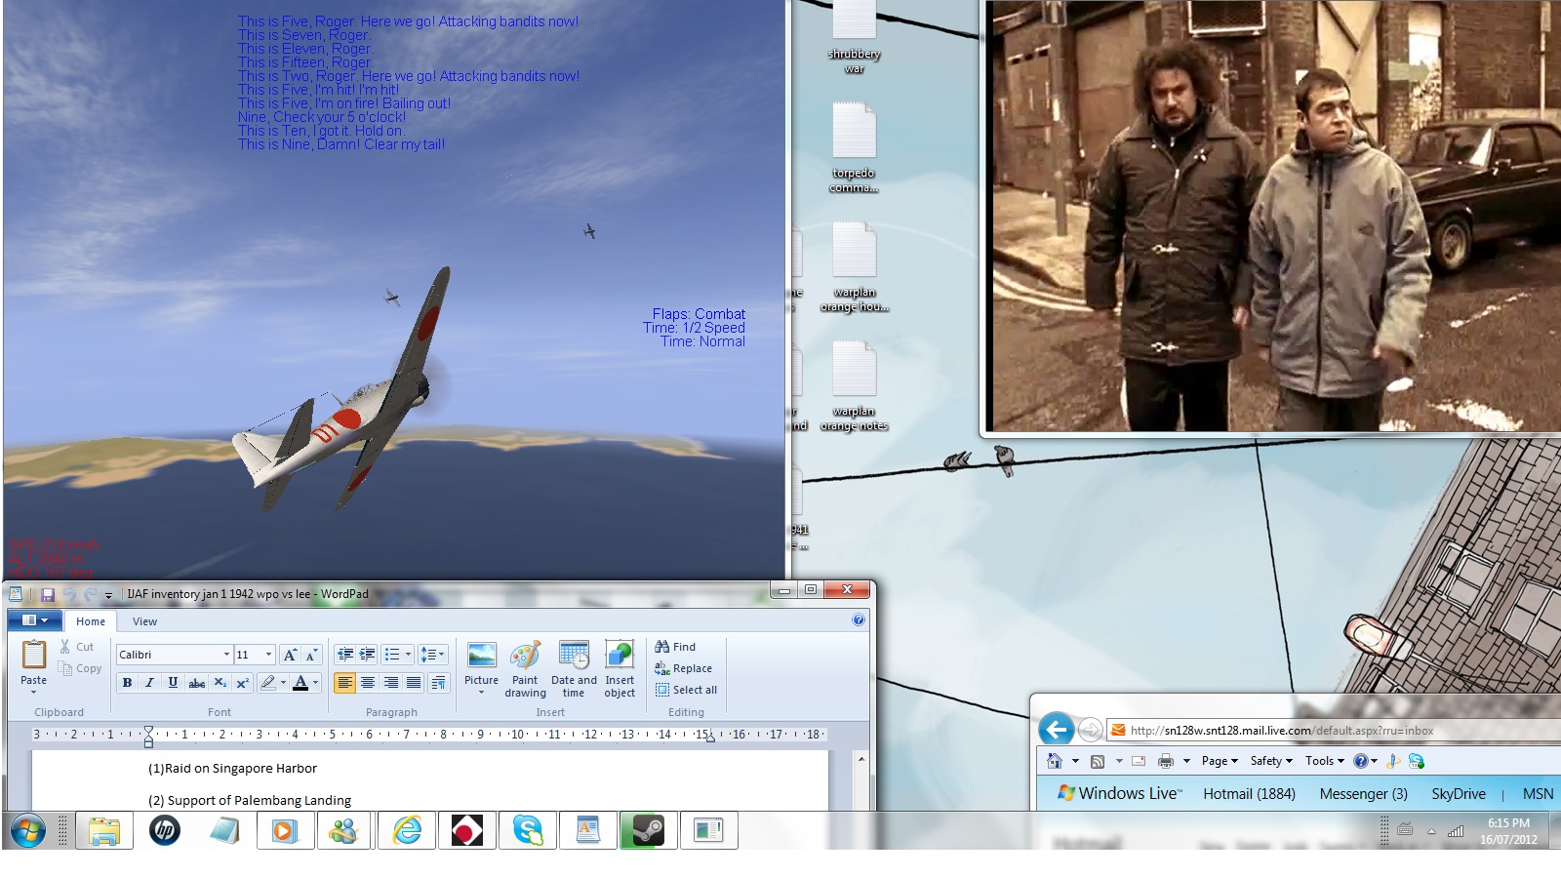Viewport: 1561px width, 878px height.
Task: Click the Internet Explorer address bar URL
Action: (x=1282, y=730)
